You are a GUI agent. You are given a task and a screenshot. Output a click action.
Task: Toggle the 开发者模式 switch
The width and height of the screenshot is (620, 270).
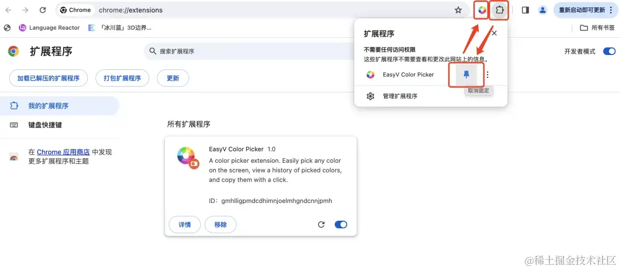coord(609,52)
